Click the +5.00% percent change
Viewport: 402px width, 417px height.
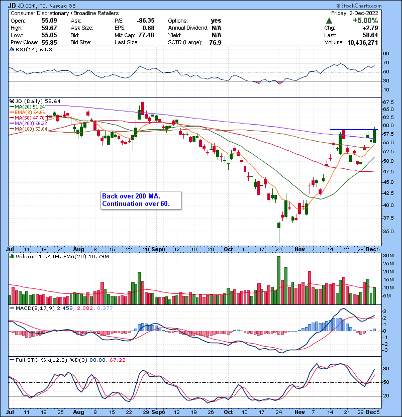click(365, 21)
